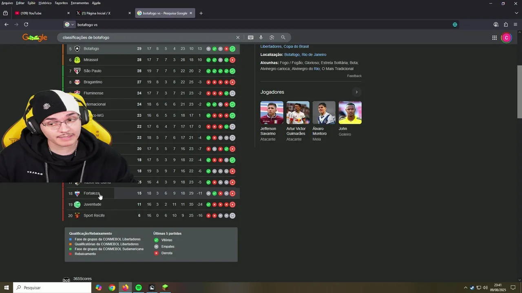Search by image with Google Lens
This screenshot has width=522, height=293.
coord(272,37)
